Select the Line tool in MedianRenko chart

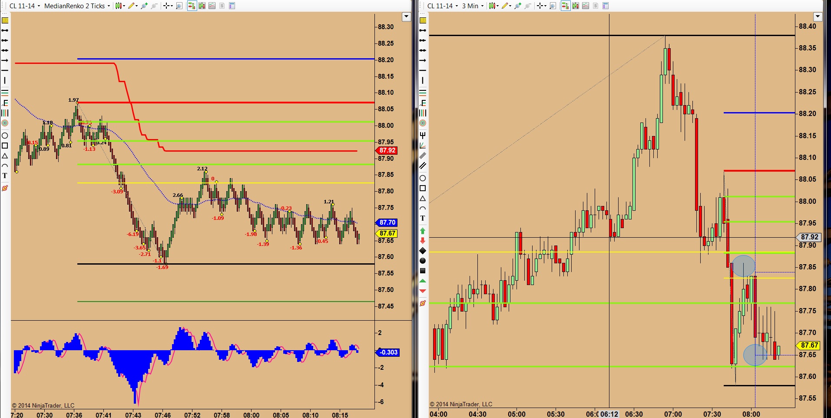pyautogui.click(x=5, y=30)
